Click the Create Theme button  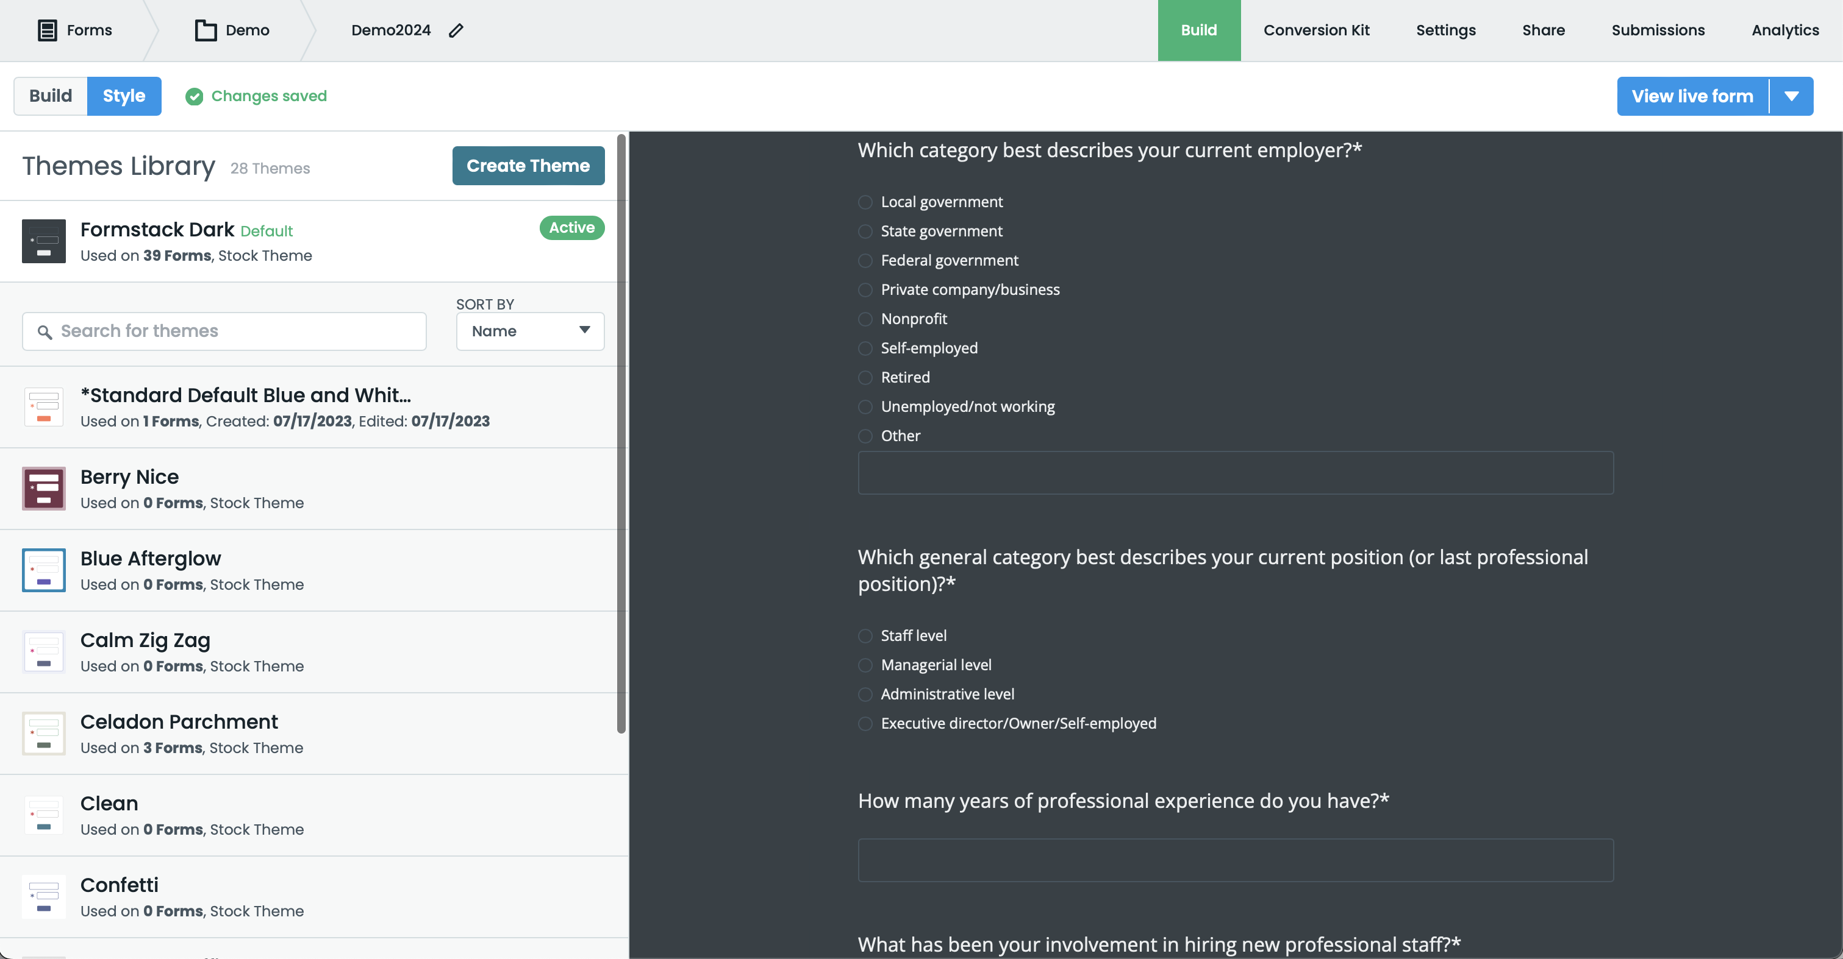click(528, 166)
